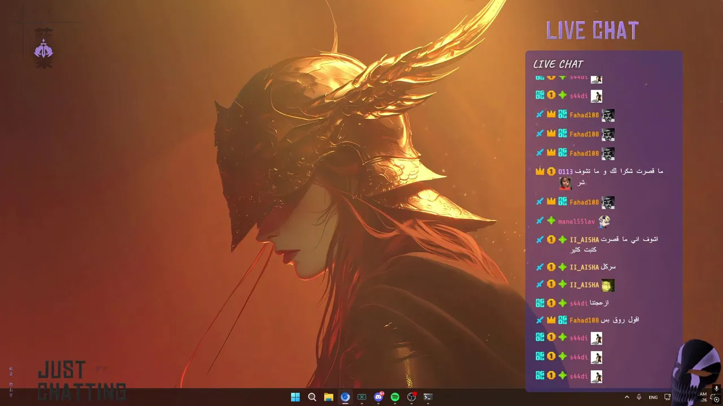Open Discord from the taskbar
723x406 pixels.
(378, 397)
